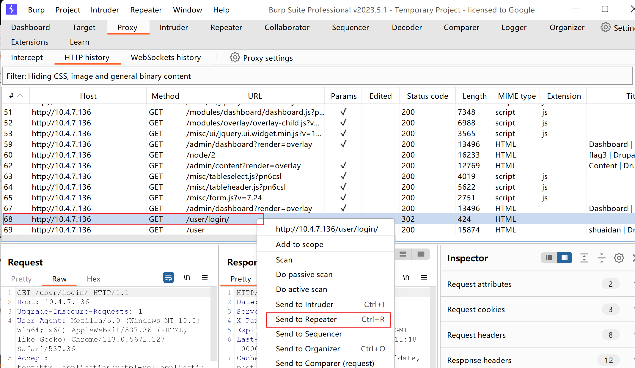Switch to Decoder tab
This screenshot has height=368, width=635.
(x=407, y=27)
